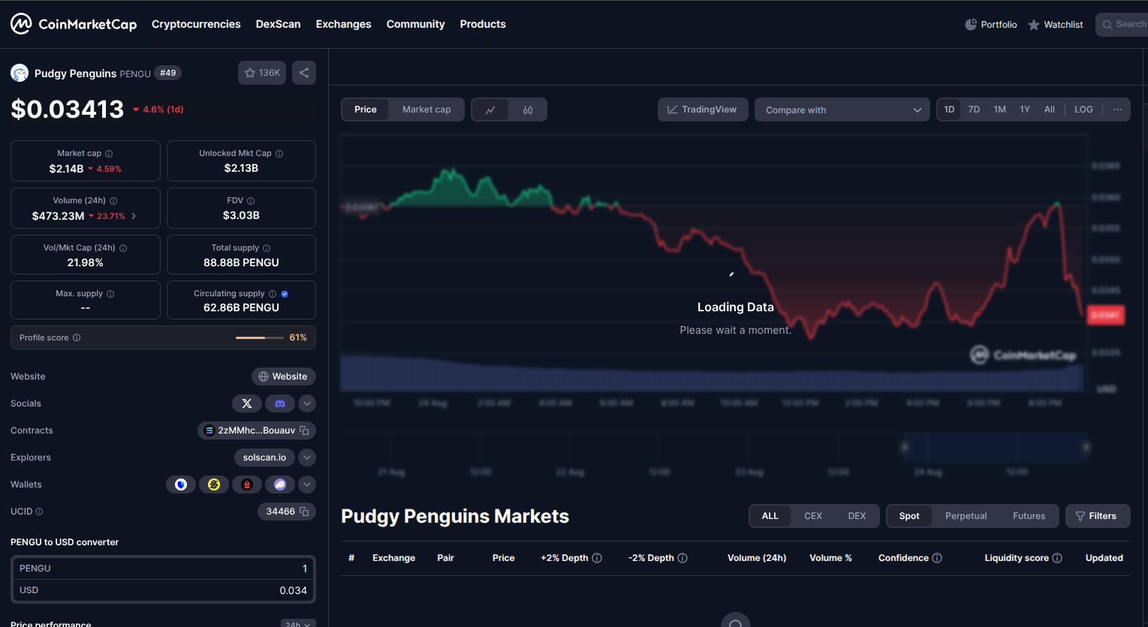This screenshot has height=627, width=1148.
Task: Show Market cap info tooltip
Action: click(109, 154)
